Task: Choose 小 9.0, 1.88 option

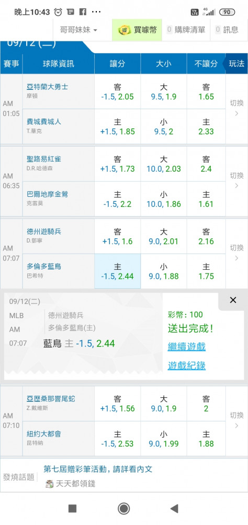Action: point(164,271)
